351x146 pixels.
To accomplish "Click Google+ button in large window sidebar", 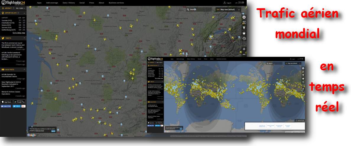I will click(23, 106).
